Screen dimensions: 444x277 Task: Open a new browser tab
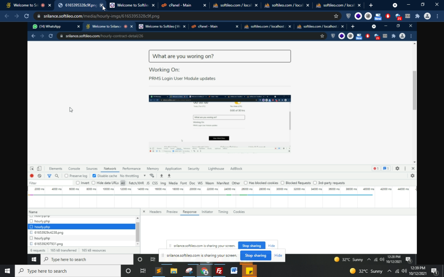[371, 5]
